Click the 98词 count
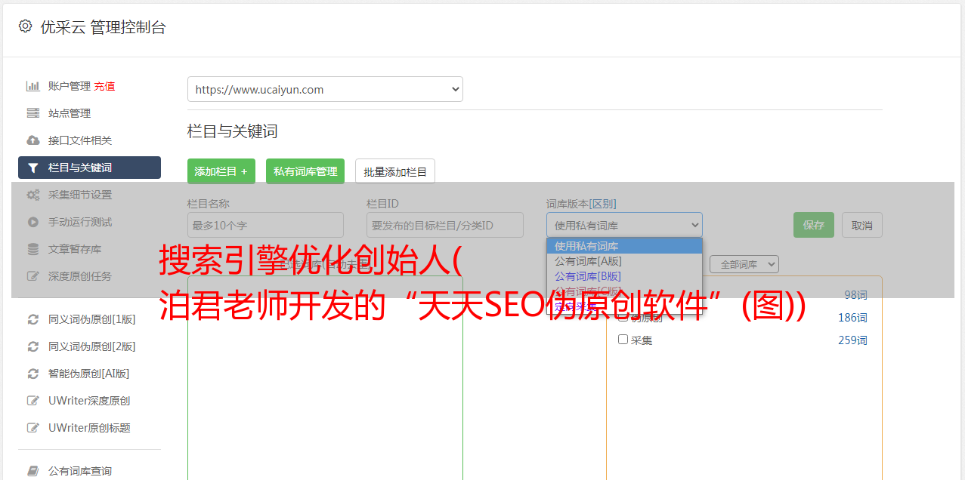This screenshot has height=480, width=965. pos(855,295)
